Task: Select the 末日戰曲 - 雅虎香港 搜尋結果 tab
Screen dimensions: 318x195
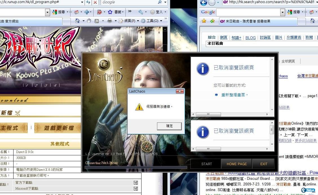Action: pos(258,21)
